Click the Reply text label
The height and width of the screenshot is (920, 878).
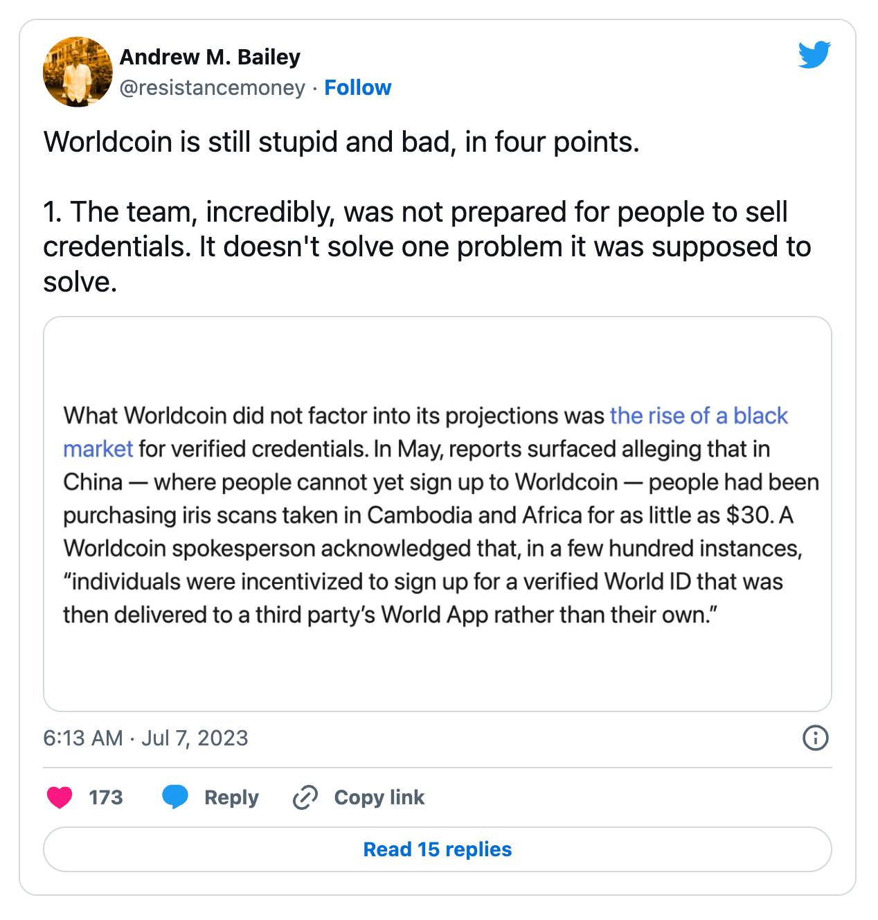click(x=231, y=797)
